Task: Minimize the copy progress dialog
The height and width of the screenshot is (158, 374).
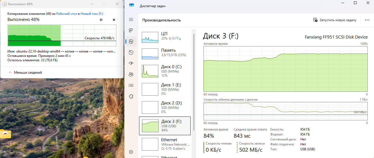Action: [x=92, y=4]
